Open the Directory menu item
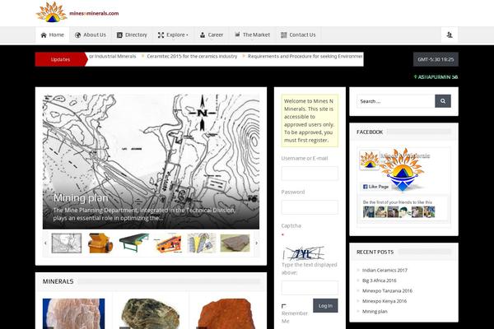This screenshot has width=494, height=329. [x=132, y=35]
